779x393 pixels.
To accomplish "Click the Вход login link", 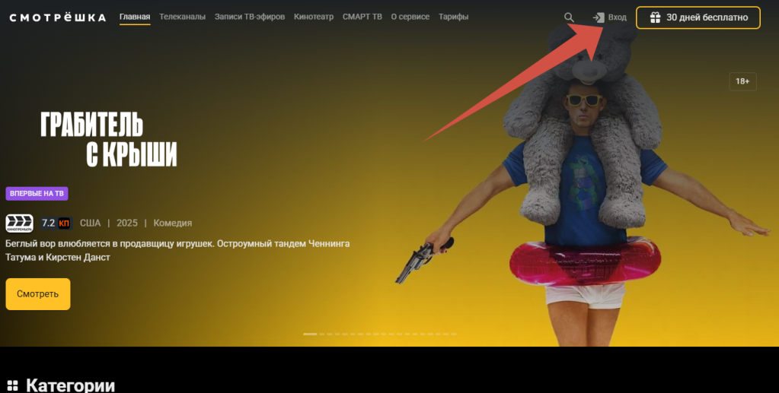I will (x=610, y=17).
